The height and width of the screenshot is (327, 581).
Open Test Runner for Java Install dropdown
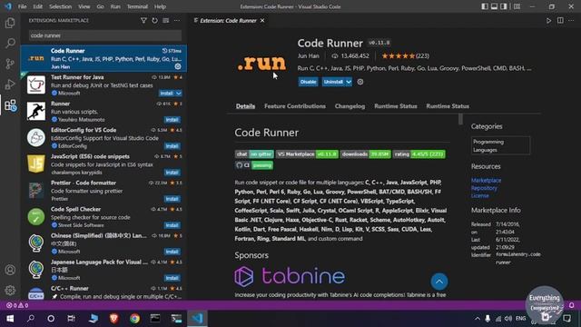coord(179,93)
